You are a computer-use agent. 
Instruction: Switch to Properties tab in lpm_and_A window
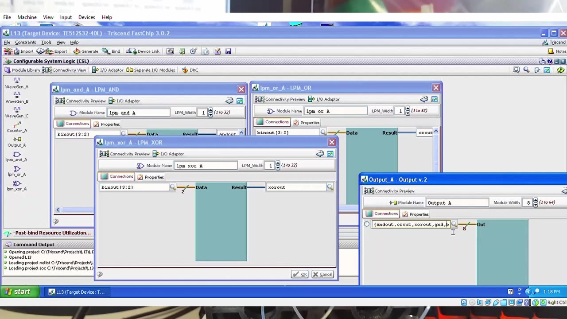(106, 124)
